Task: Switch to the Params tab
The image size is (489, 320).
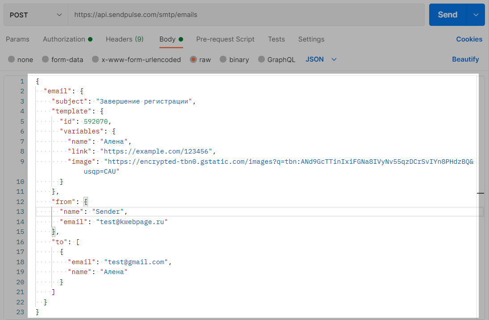Action: [17, 39]
